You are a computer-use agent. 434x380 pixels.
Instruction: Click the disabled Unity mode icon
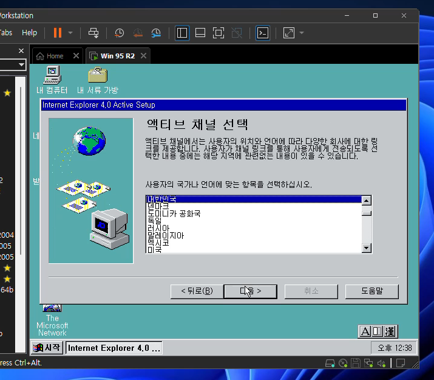pos(237,33)
